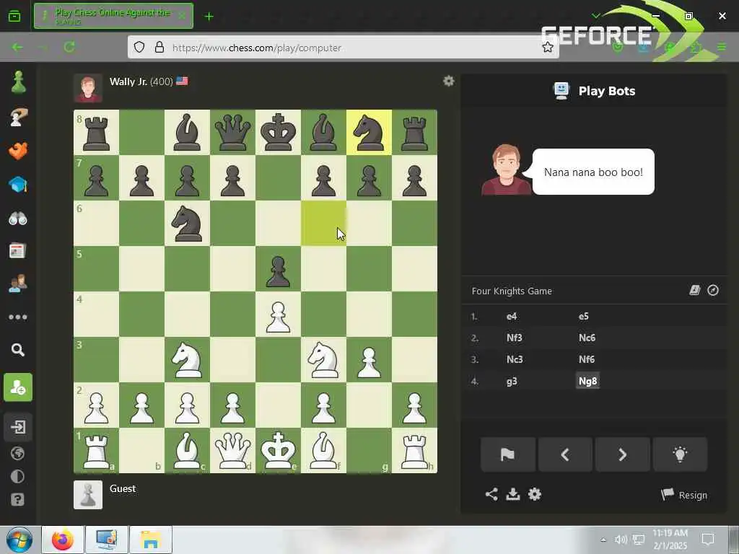This screenshot has width=739, height=554.
Task: Open Watch binoculars icon
Action: click(18, 219)
